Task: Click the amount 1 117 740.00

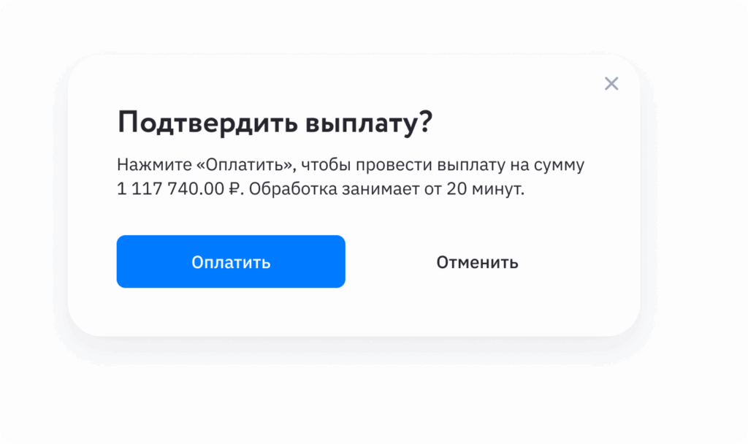Action: (x=170, y=191)
